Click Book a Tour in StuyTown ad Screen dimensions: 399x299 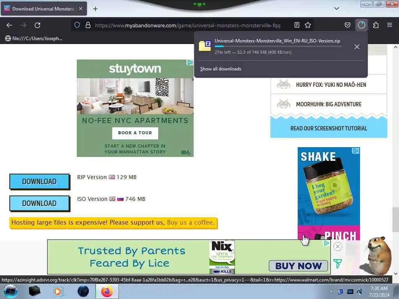click(135, 133)
